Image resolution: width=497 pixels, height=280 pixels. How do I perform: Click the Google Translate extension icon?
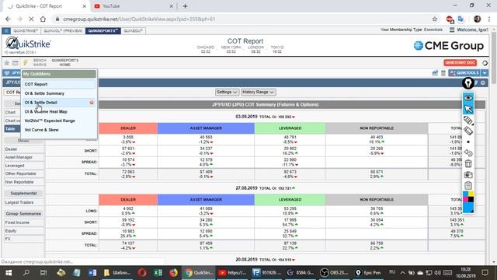pyautogui.click(x=461, y=19)
